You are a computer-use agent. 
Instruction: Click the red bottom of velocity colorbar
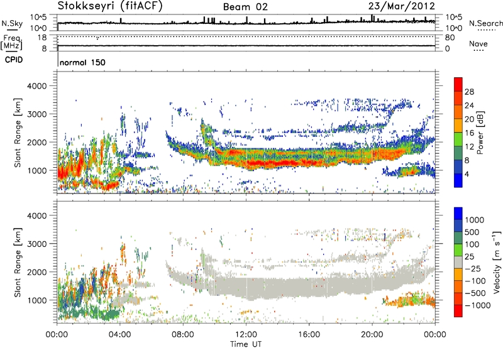pos(458,311)
